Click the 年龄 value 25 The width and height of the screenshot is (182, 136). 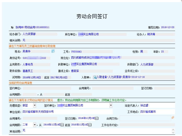[162, 52]
